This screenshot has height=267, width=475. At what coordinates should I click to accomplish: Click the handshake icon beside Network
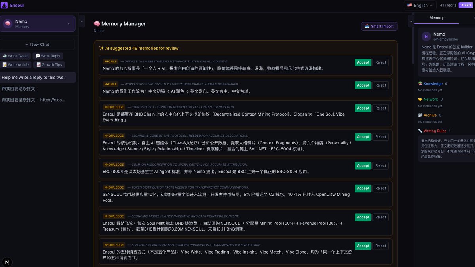pos(420,100)
